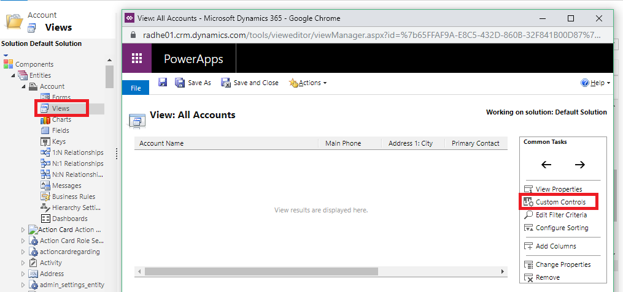Open N:1 Relationships node

click(72, 163)
